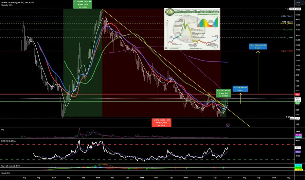Image resolution: width=305 pixels, height=180 pixels.
Task: Click the volume 7.348M purple label
Action: pyautogui.click(x=298, y=135)
